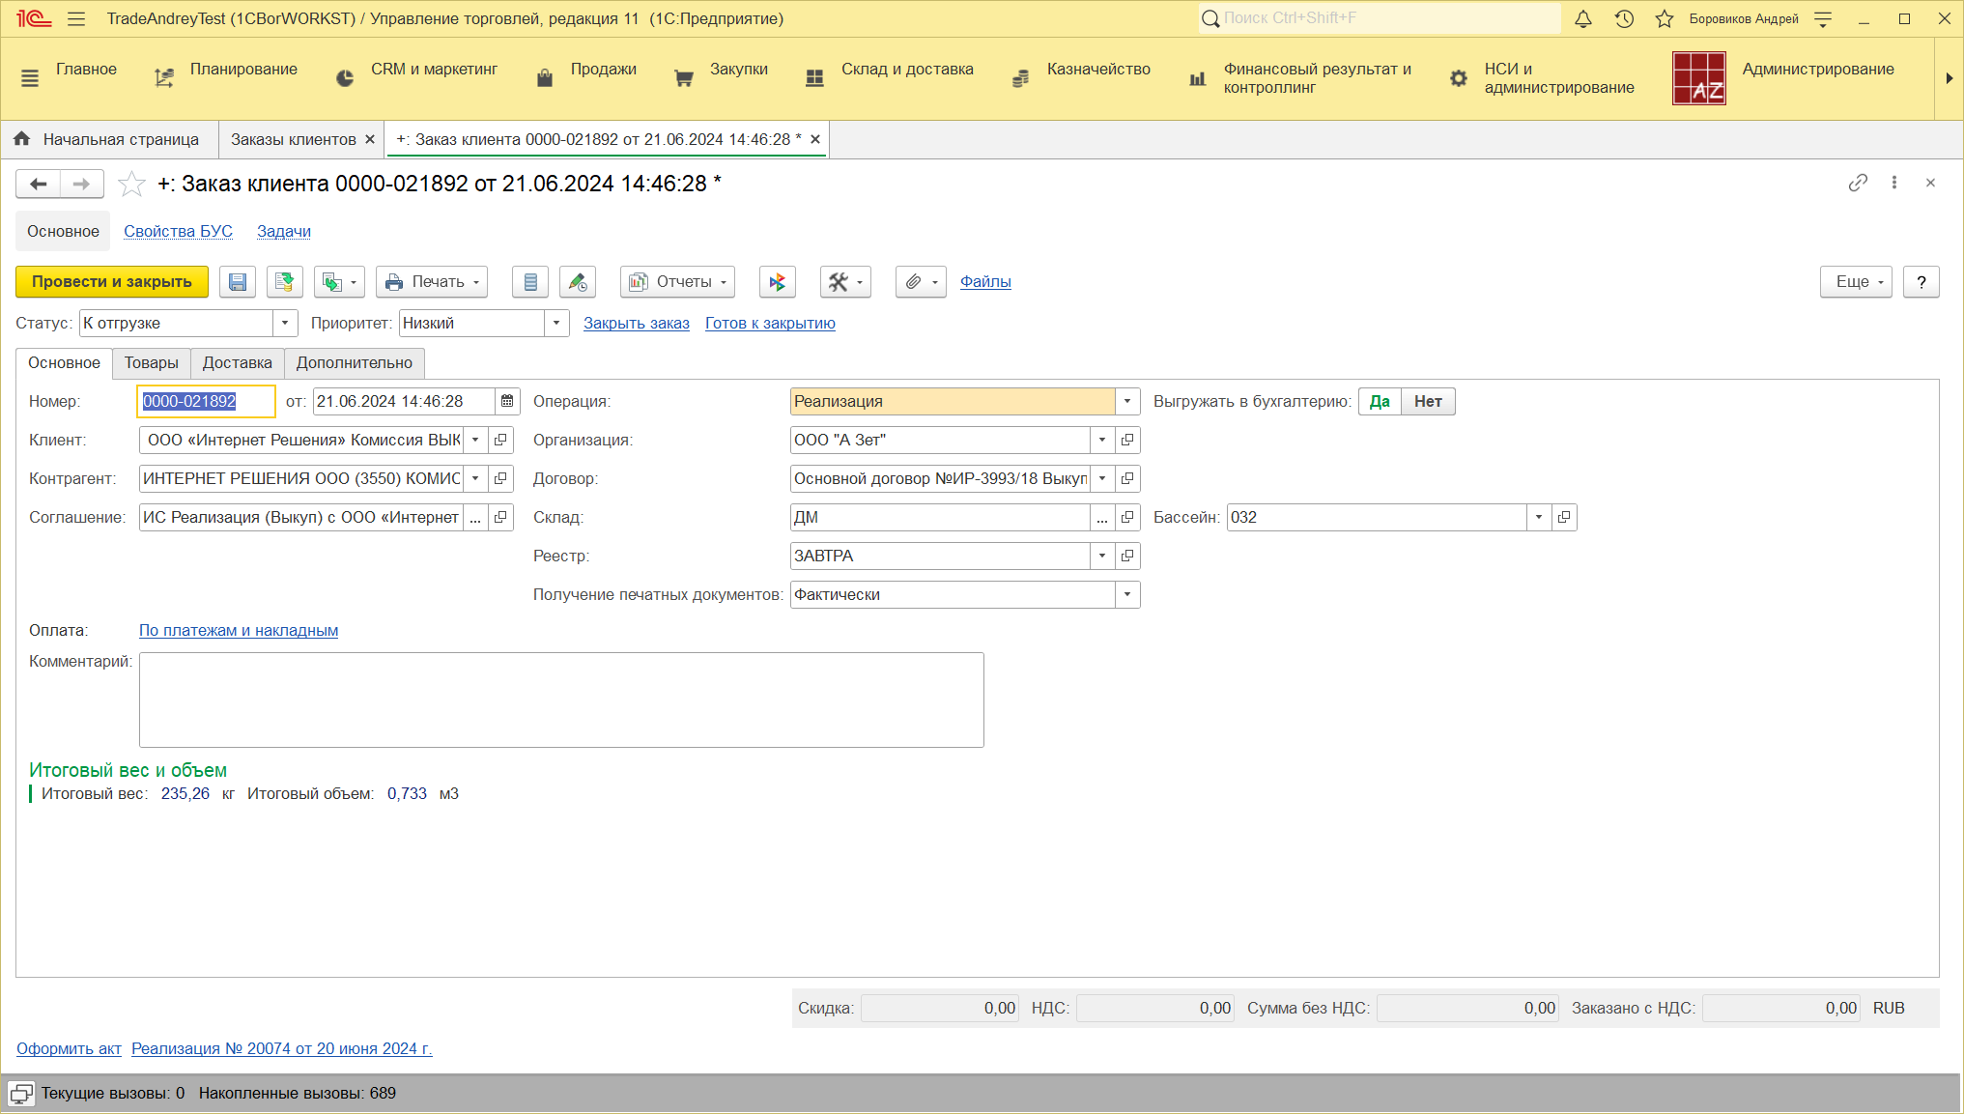Open the Доставка tab
Viewport: 1964px width, 1114px height.
tap(237, 362)
